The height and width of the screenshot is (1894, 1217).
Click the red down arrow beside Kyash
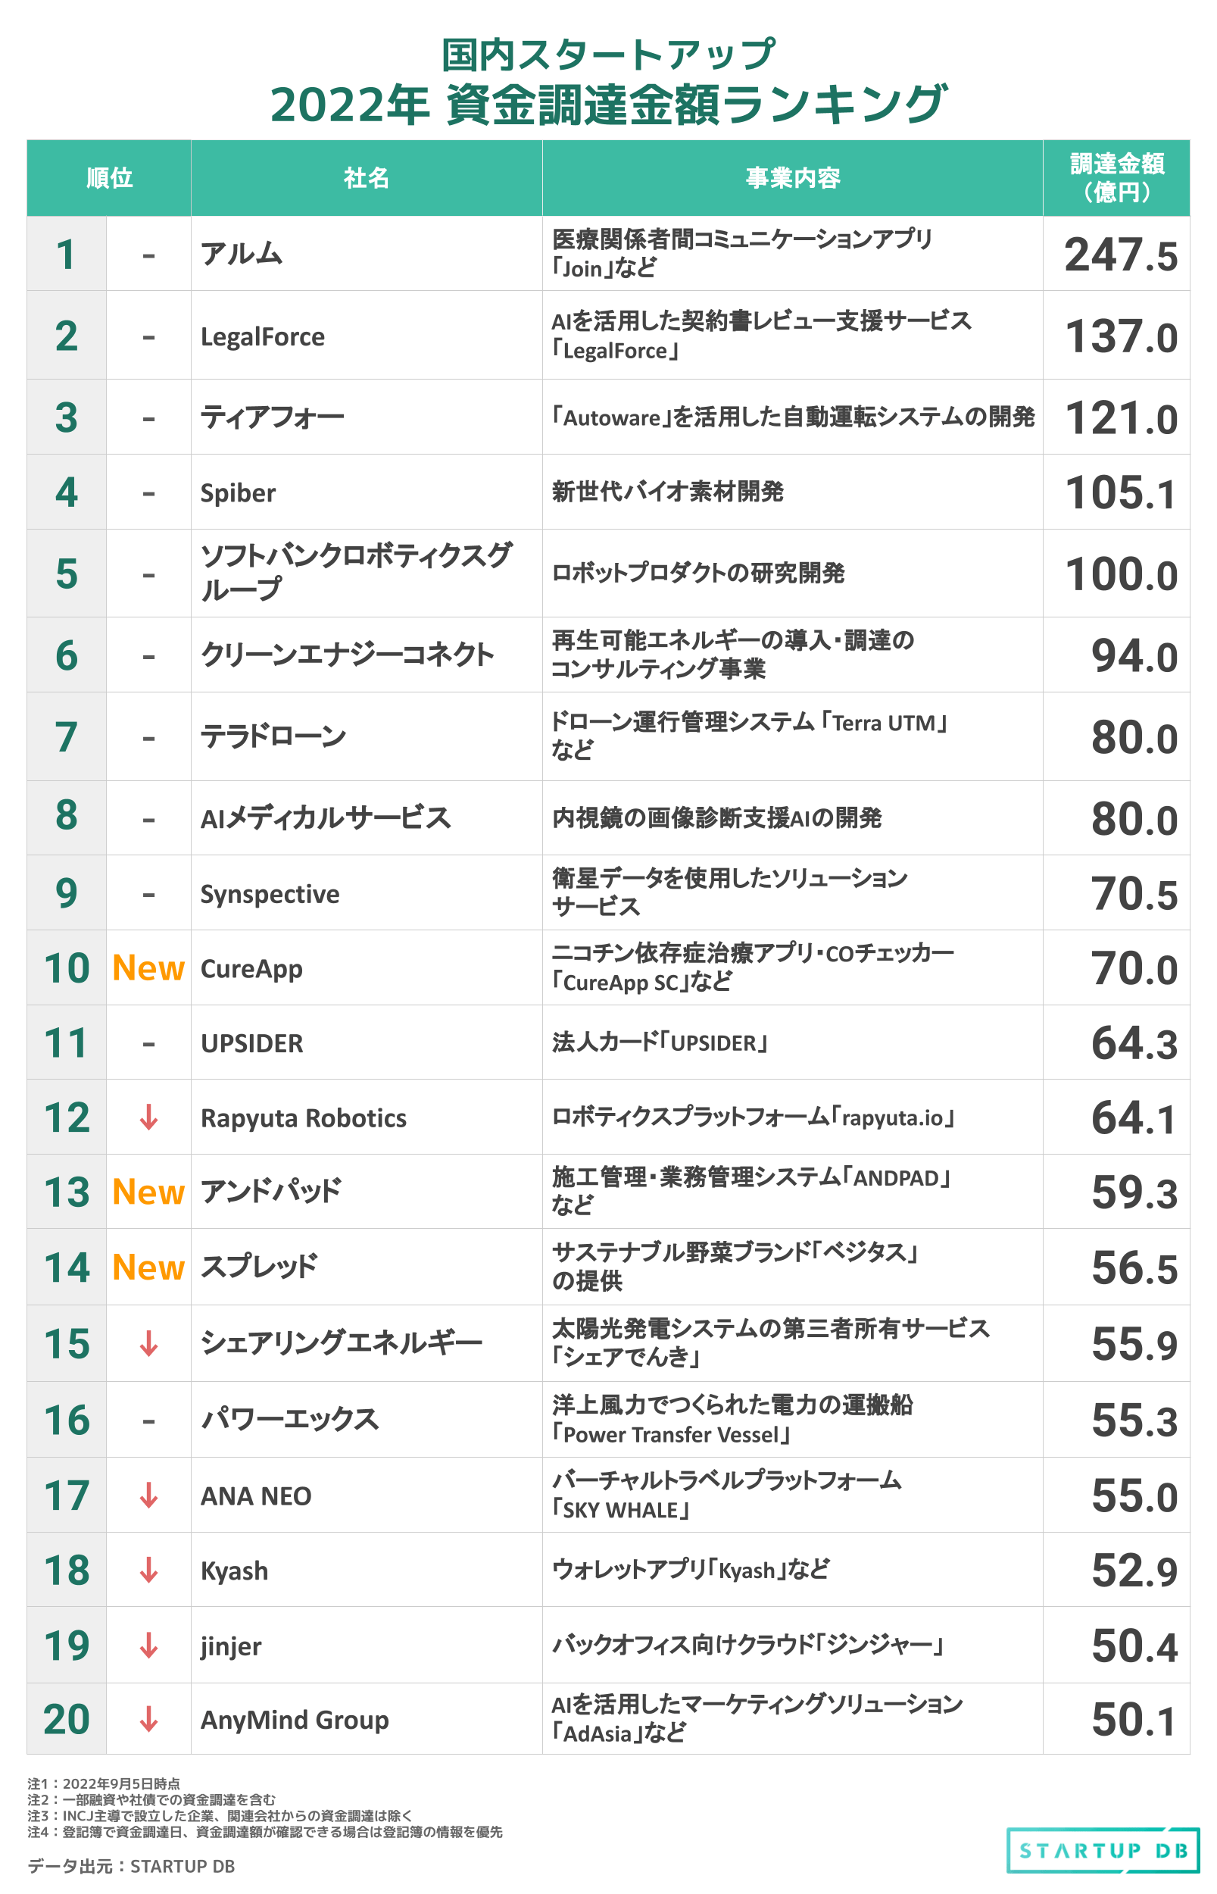point(148,1570)
